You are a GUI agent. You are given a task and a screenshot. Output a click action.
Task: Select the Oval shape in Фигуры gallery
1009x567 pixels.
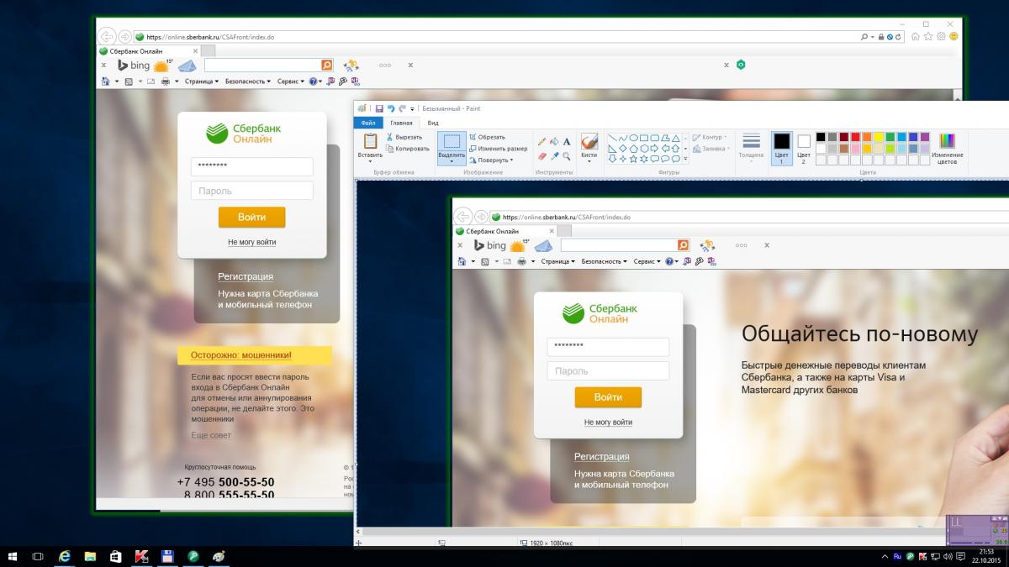pos(634,138)
